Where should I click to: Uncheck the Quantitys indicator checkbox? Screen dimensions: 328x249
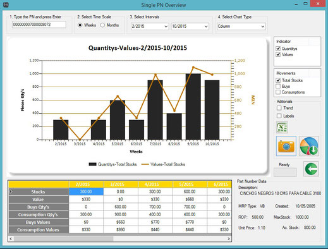coord(278,49)
